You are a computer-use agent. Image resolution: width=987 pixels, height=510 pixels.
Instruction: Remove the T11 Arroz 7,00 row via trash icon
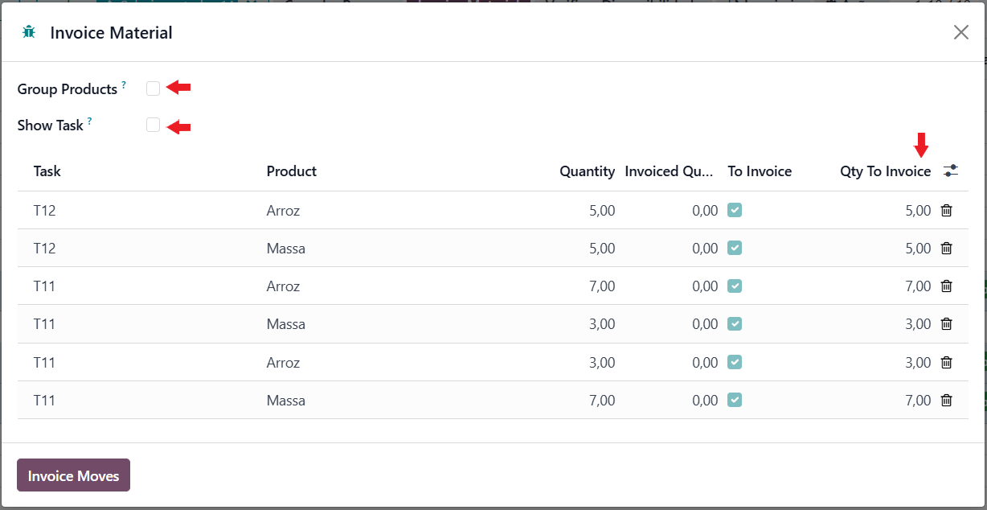(x=947, y=286)
